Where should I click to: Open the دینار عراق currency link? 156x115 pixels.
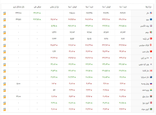click(x=145, y=96)
